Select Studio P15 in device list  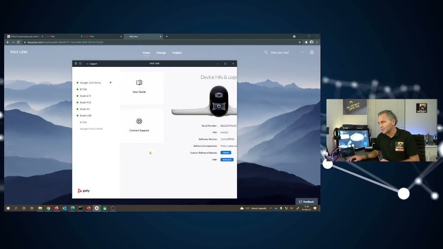85,102
